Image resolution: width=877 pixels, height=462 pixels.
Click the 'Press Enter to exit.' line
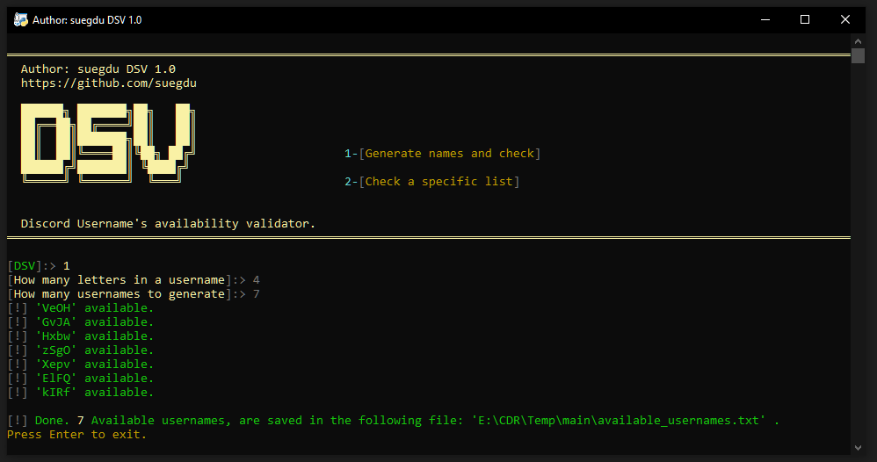[x=76, y=435]
